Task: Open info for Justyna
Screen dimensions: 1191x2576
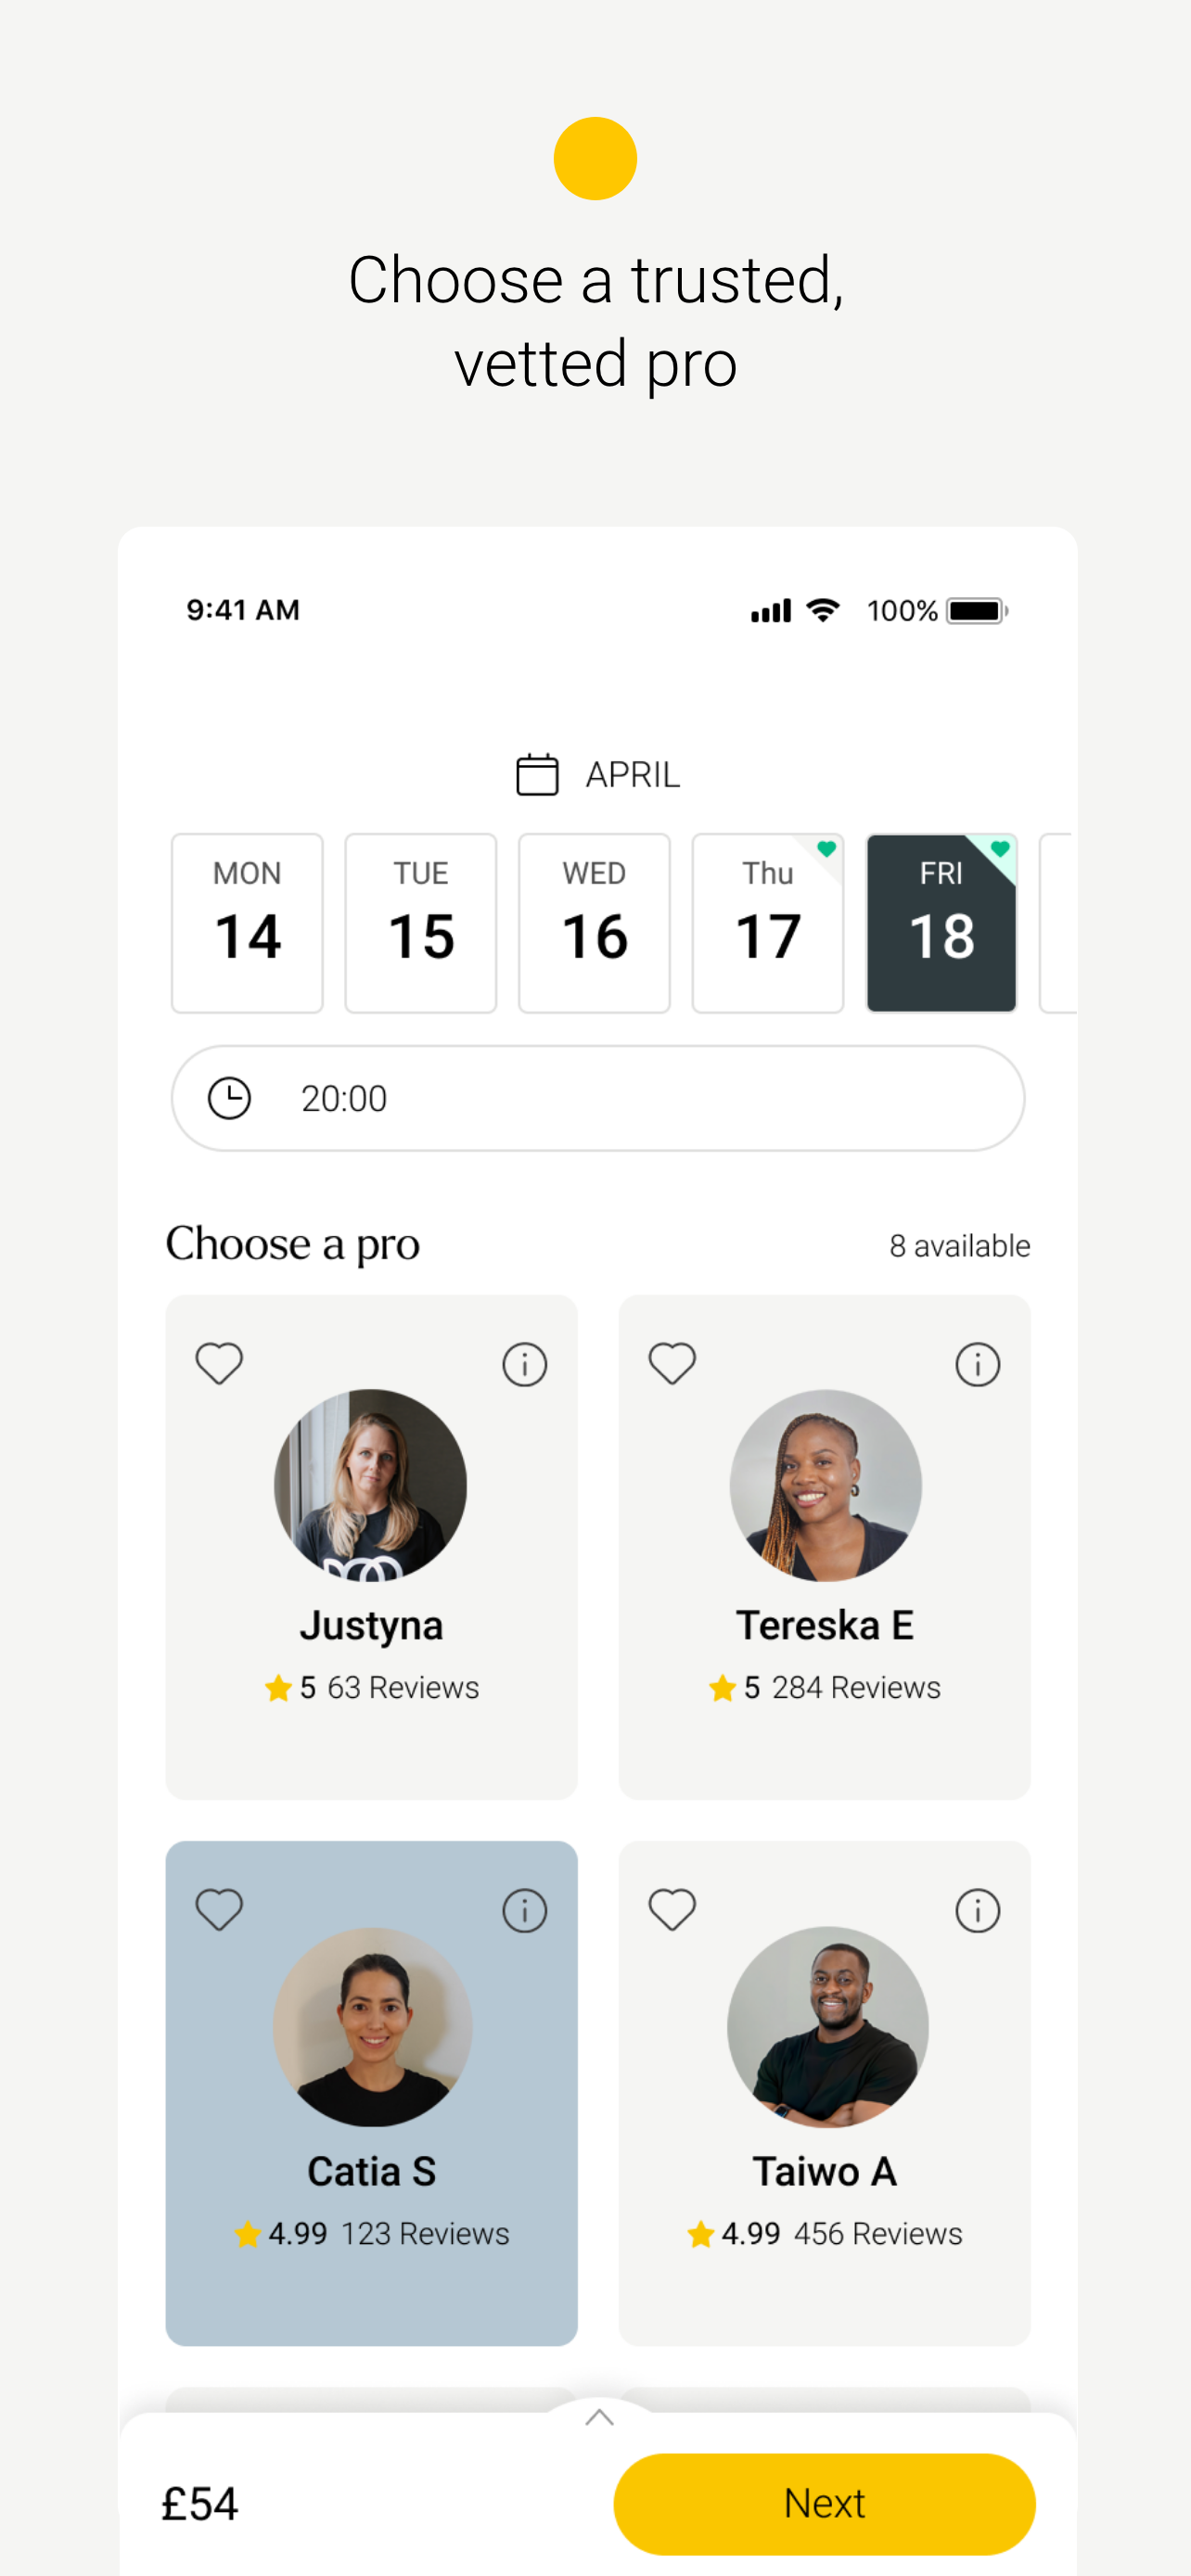Action: coord(524,1364)
